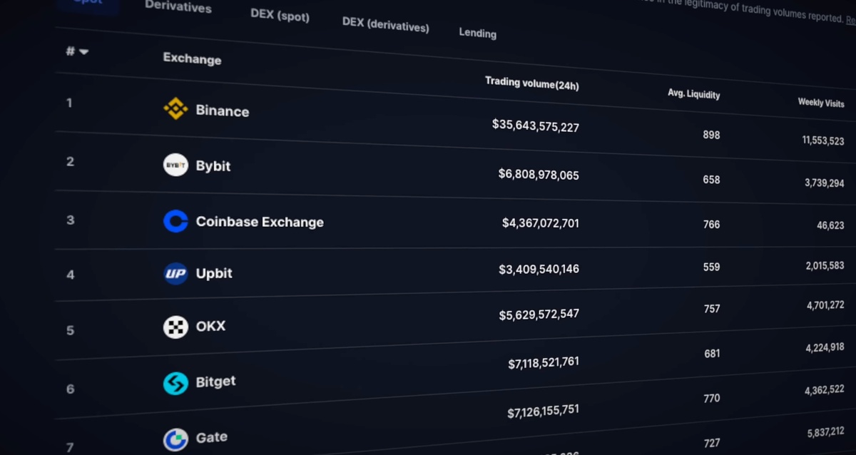The height and width of the screenshot is (455, 856).
Task: Sort by Avg. Liquidity column header
Action: 694,93
